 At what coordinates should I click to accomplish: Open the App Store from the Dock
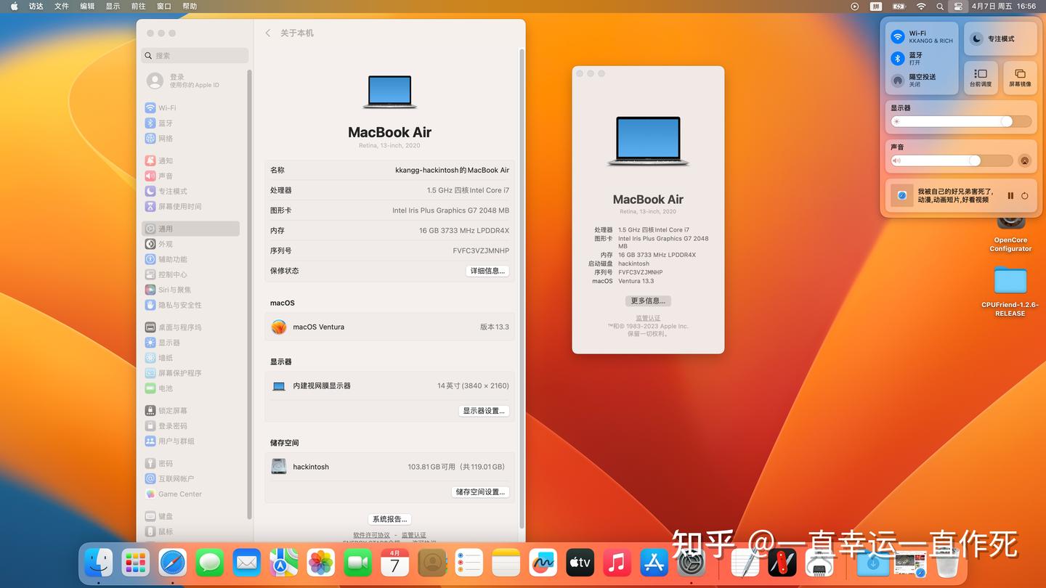point(654,563)
